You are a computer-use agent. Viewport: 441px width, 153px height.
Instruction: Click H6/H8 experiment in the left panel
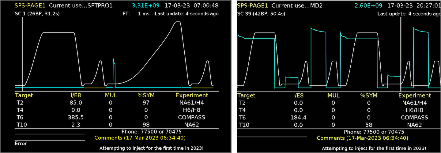pyautogui.click(x=192, y=110)
